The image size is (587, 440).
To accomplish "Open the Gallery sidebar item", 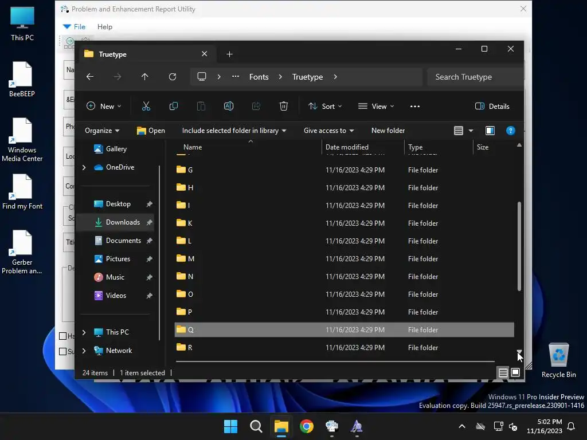I will 116,149.
